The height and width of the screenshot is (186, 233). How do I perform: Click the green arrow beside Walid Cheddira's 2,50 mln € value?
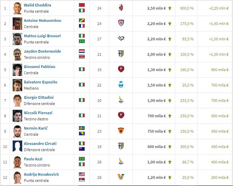[169, 8]
